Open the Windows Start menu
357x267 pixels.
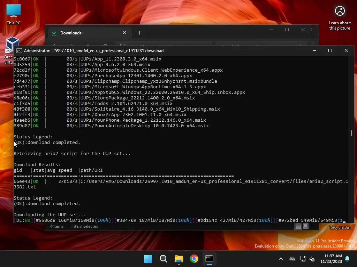point(148,259)
